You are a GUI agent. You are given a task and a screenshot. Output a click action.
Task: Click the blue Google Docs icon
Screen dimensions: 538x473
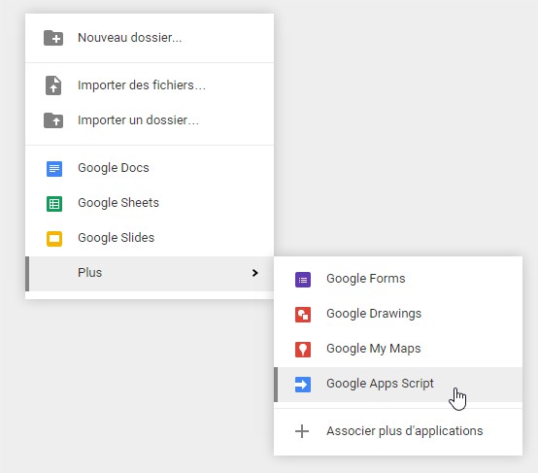[54, 169]
